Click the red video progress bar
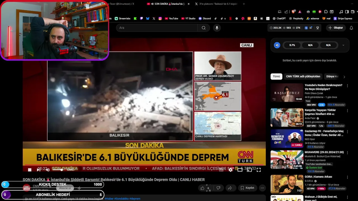Image resolution: width=358 pixels, height=201 pixels. [144, 165]
